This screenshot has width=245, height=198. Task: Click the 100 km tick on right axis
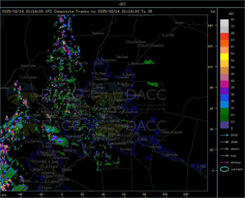pyautogui.click(x=210, y=67)
